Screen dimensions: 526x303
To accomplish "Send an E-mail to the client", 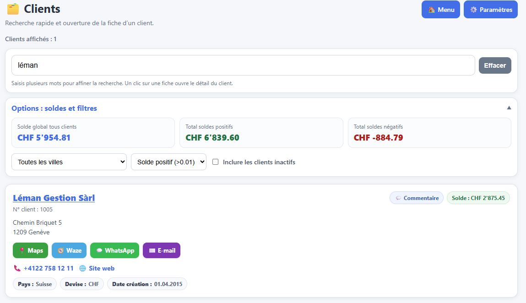I will coord(162,250).
